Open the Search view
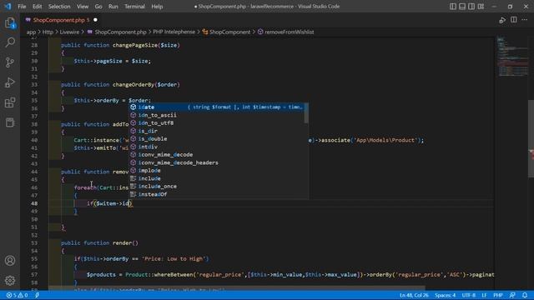534x300 pixels. [x=10, y=42]
